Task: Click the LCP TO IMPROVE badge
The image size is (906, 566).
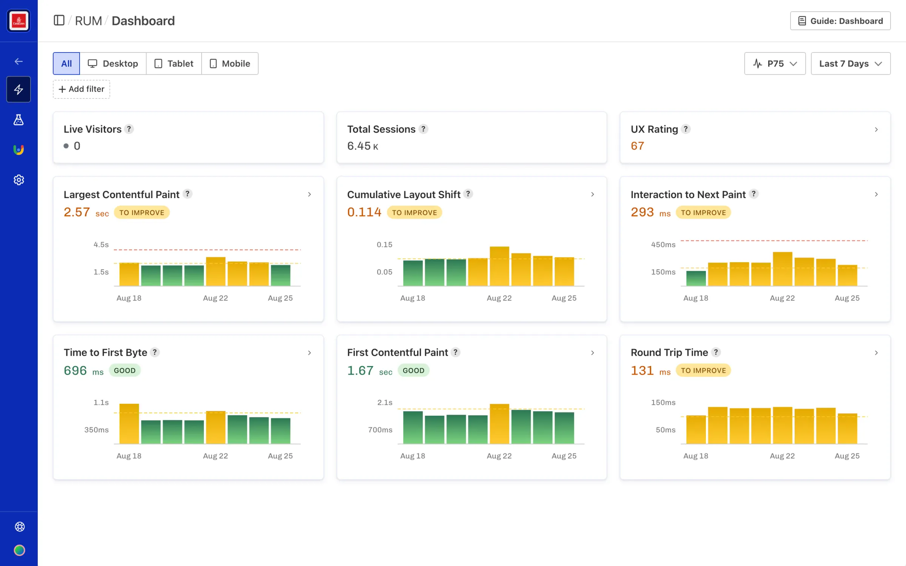Action: pyautogui.click(x=142, y=212)
